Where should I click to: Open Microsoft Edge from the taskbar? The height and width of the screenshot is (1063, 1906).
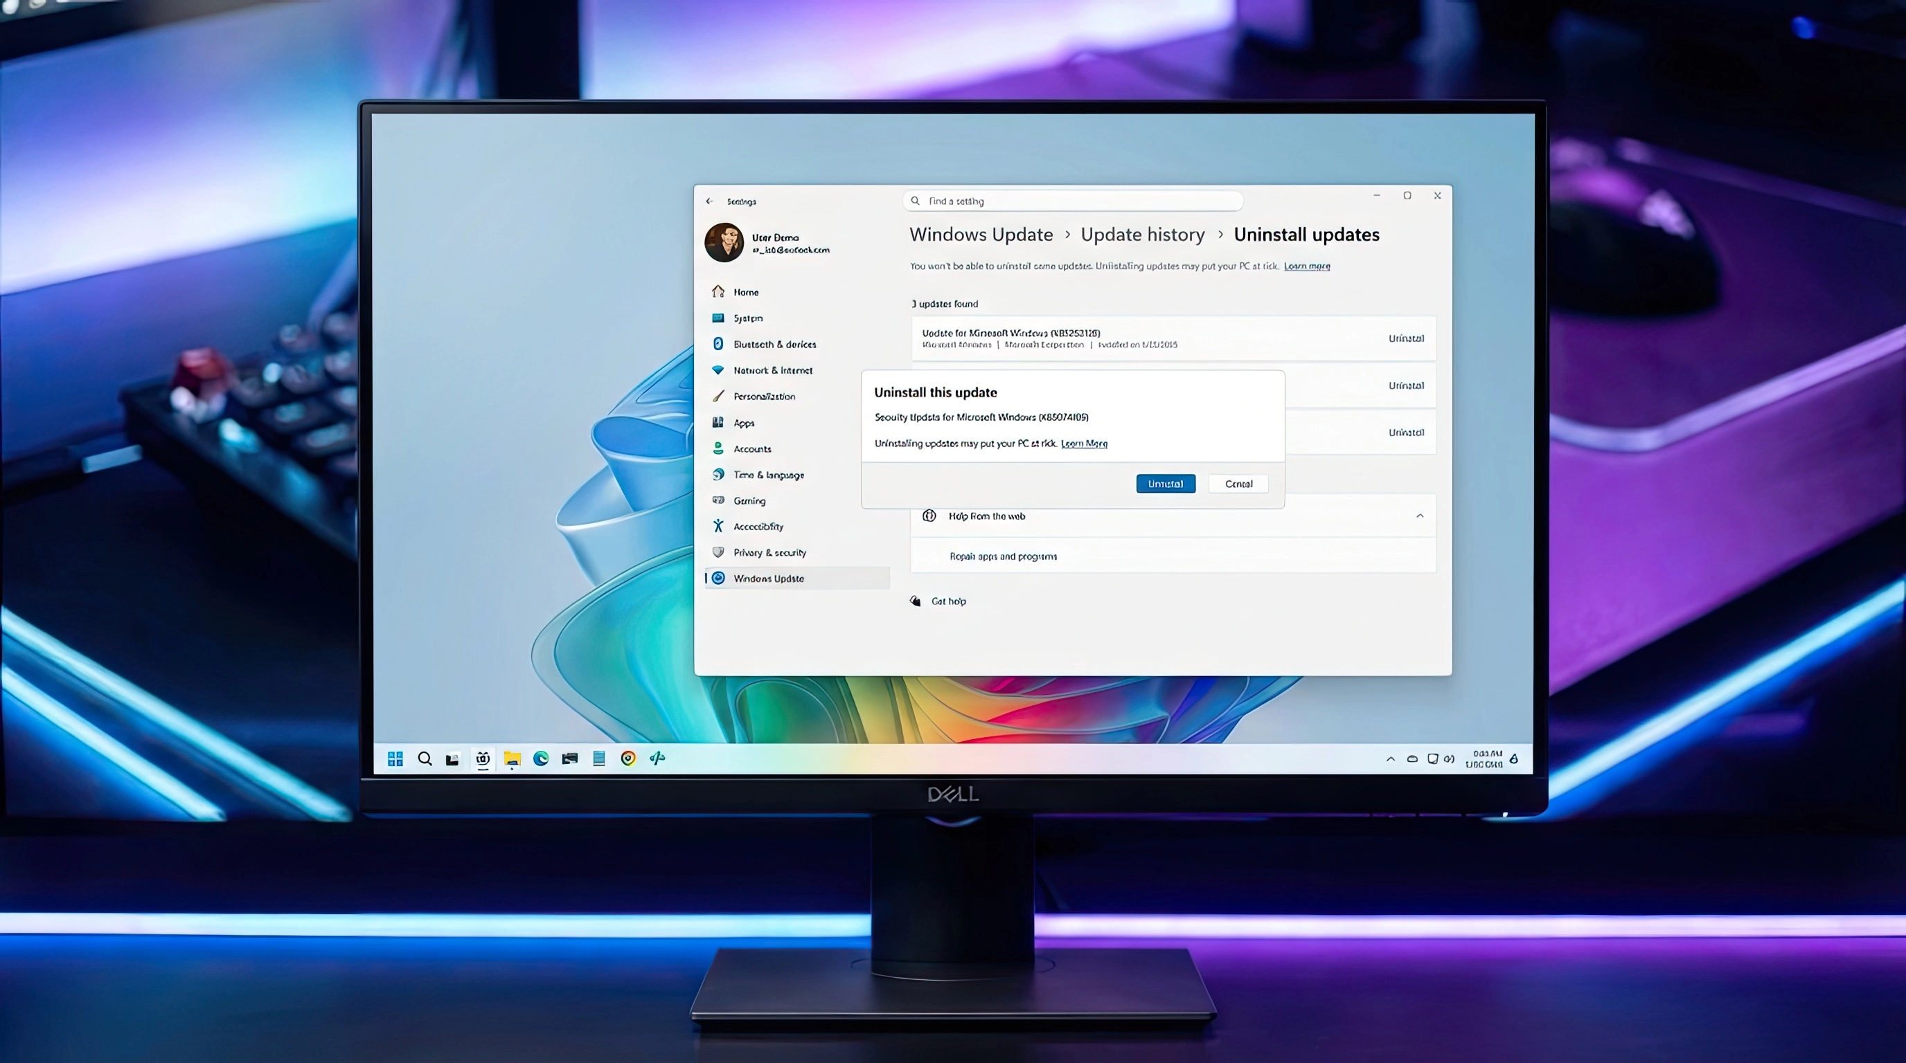[x=541, y=758]
